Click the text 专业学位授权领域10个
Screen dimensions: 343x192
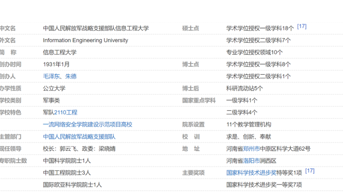click(x=254, y=52)
